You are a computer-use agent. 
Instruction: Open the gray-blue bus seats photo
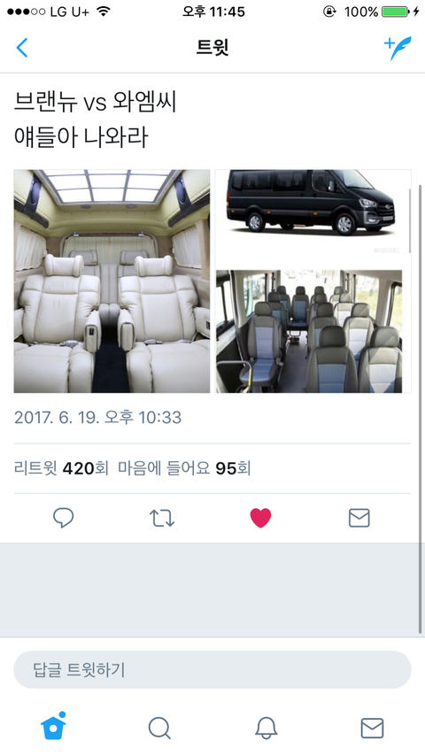309,331
